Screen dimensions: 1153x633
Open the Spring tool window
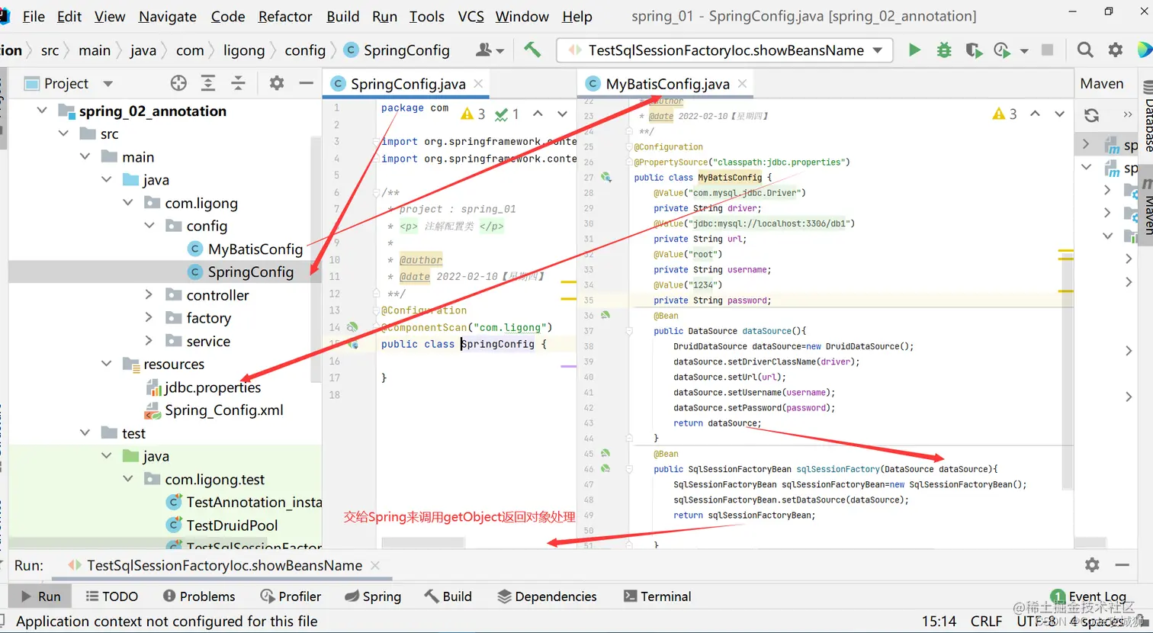point(372,596)
